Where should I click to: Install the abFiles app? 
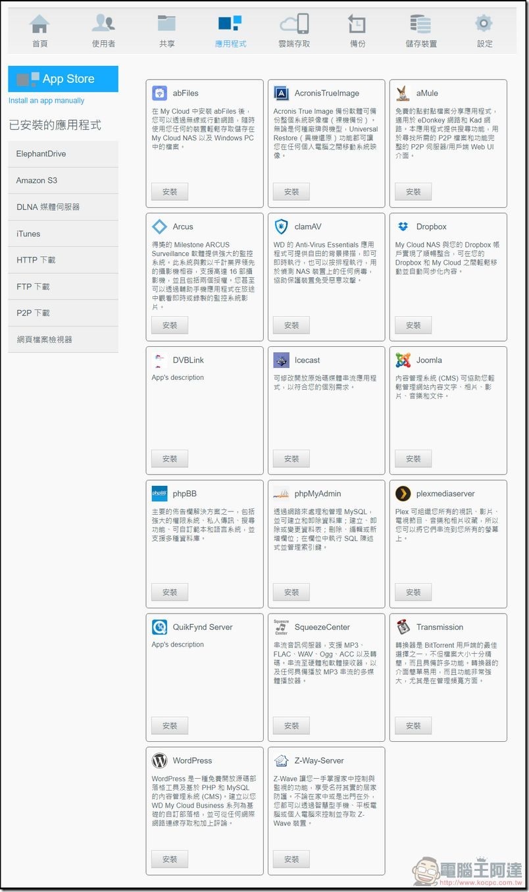pyautogui.click(x=170, y=192)
